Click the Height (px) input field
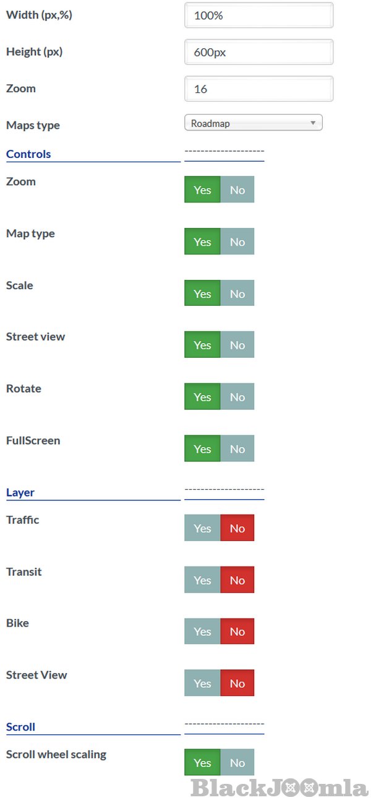Viewport: 371px width, 800px height. coord(258,53)
